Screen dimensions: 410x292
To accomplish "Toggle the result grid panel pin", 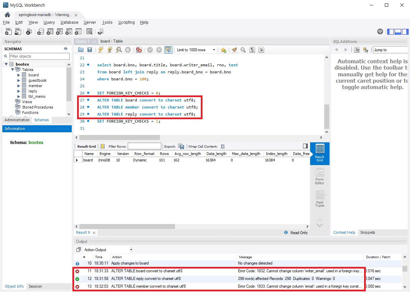I will click(305, 146).
